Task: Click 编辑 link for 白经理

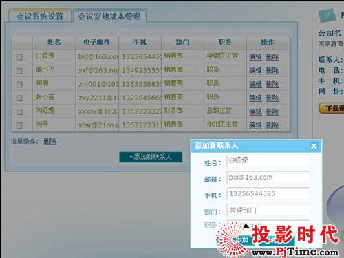Action: (x=255, y=56)
